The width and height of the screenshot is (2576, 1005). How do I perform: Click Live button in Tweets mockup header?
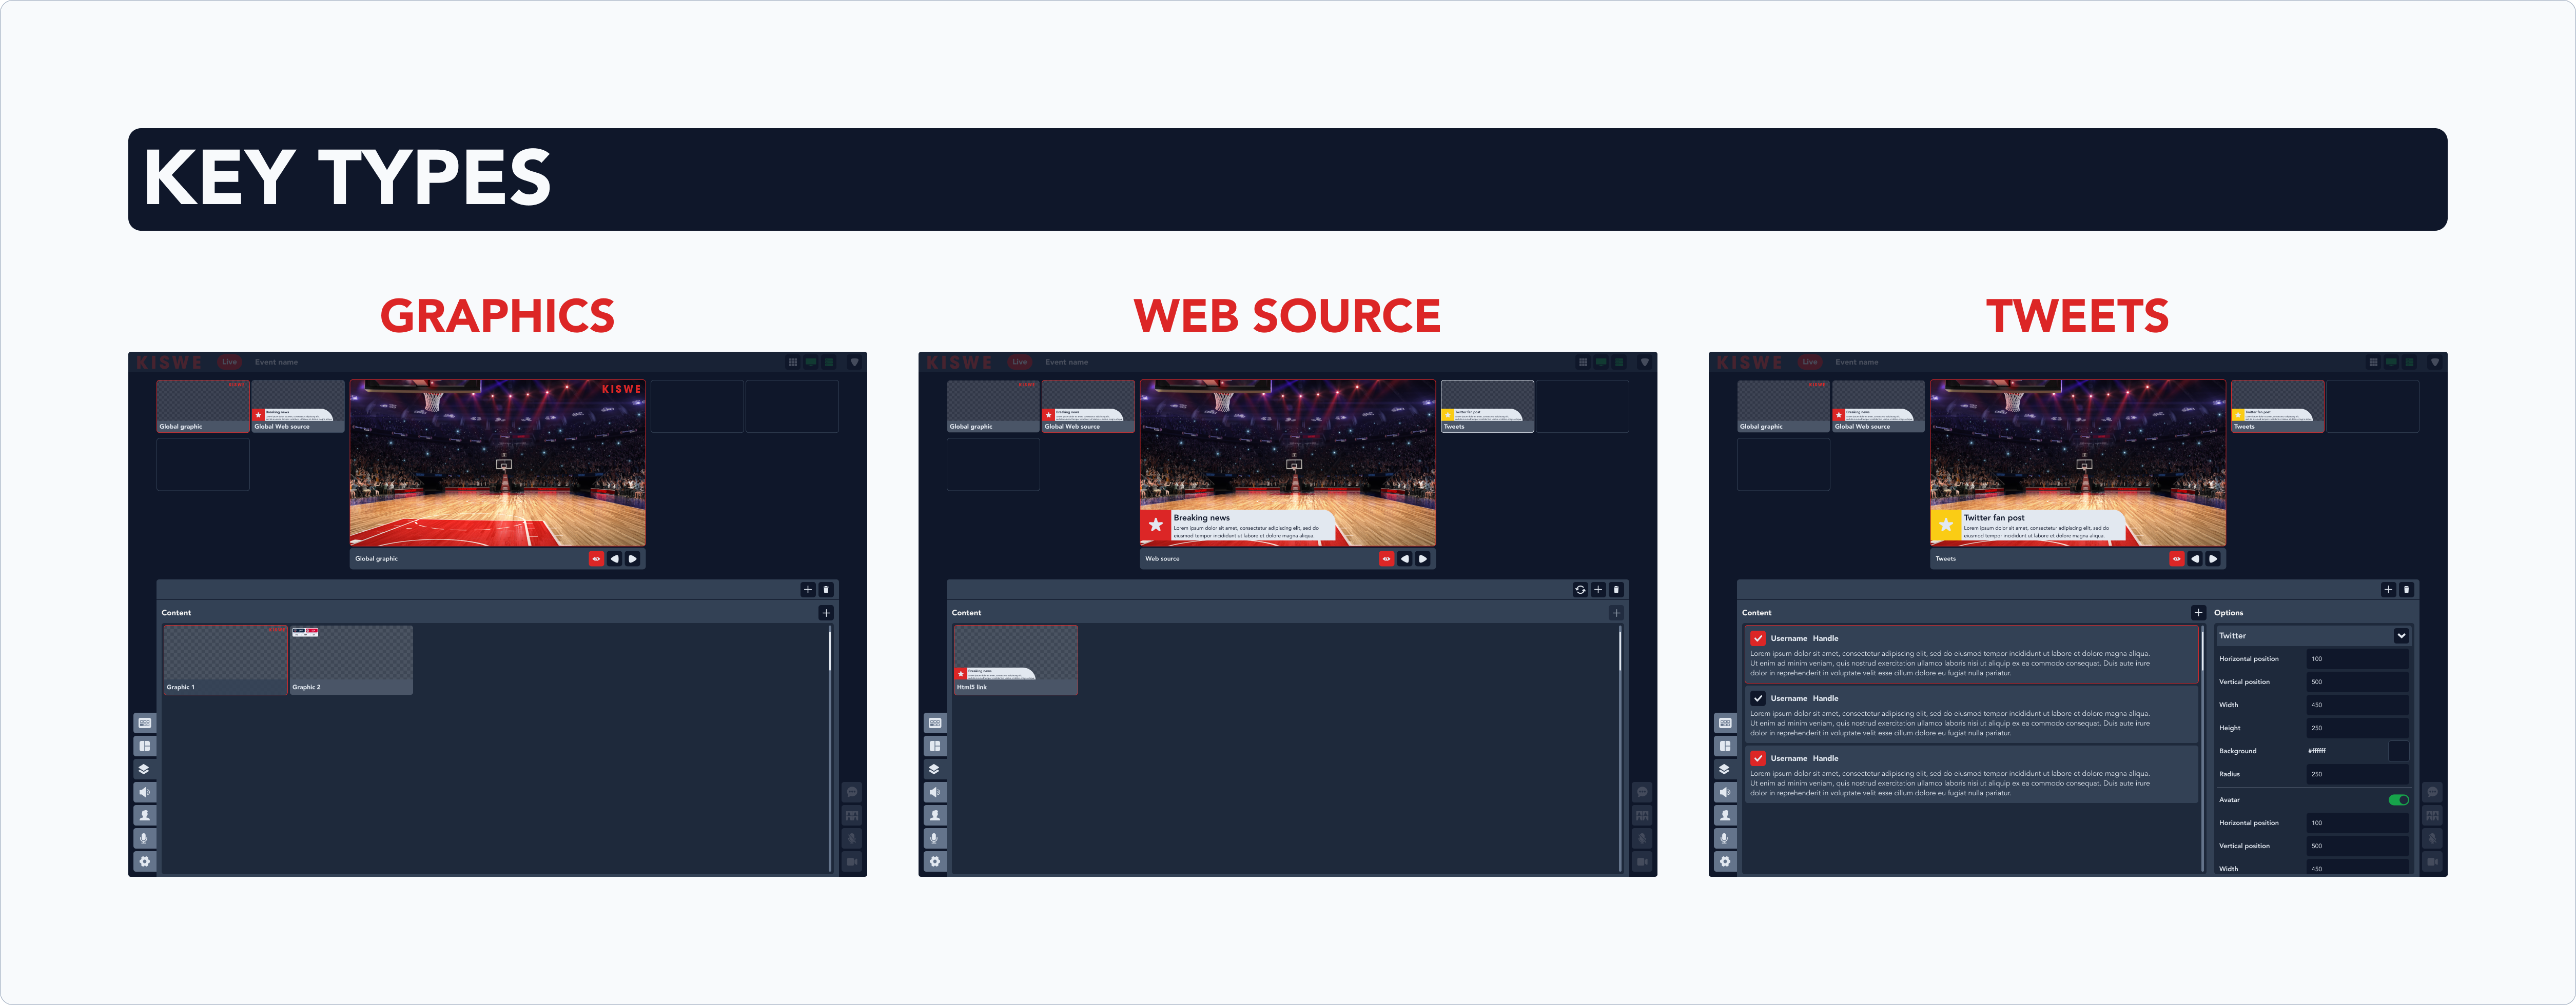pos(1809,361)
